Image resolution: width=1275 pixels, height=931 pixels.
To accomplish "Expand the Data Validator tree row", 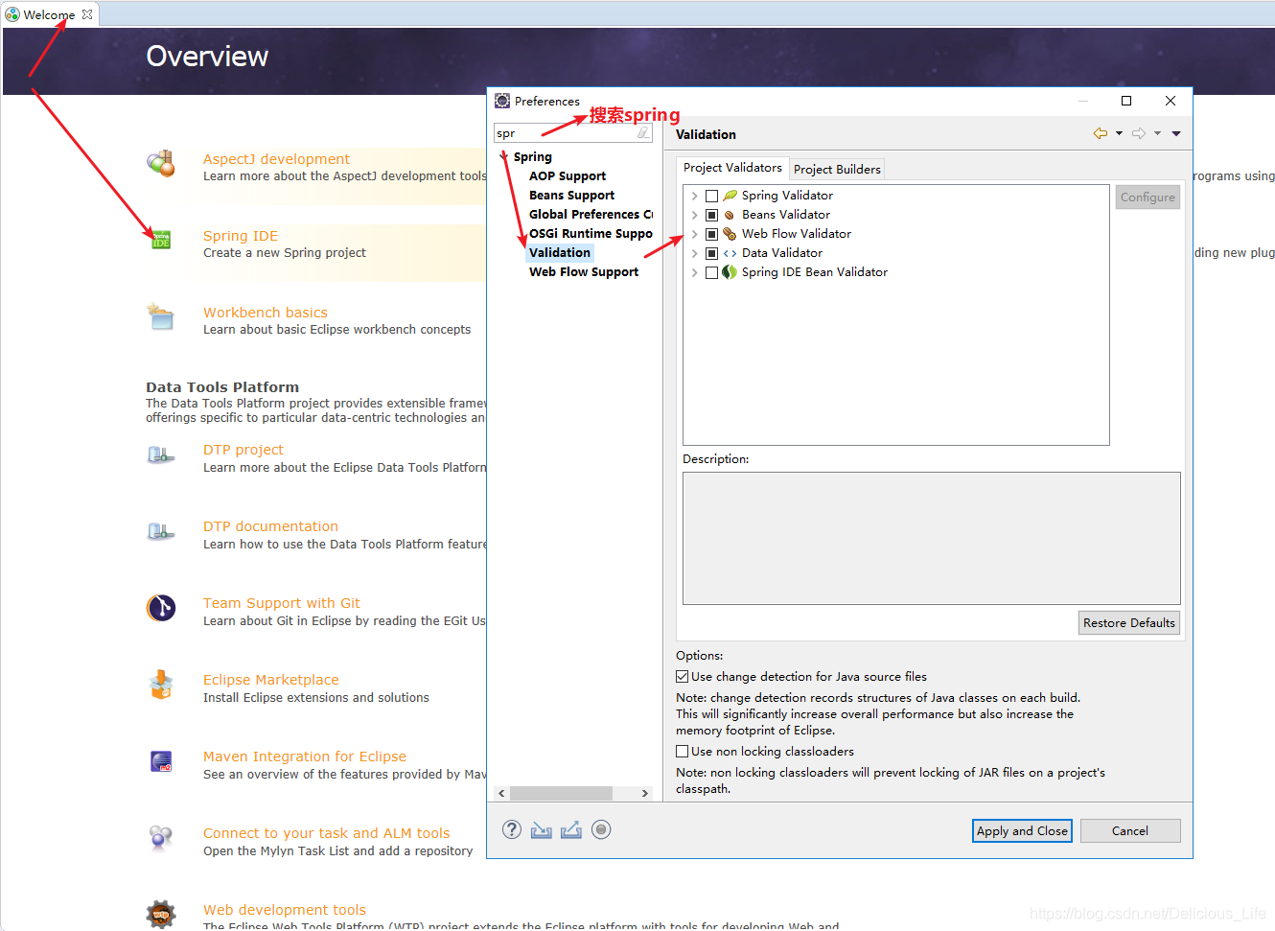I will (x=694, y=253).
